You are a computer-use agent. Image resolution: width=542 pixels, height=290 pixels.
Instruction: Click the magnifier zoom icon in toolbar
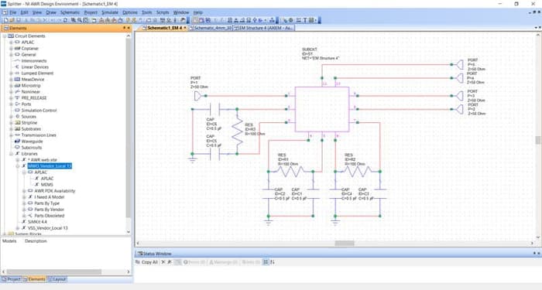[x=80, y=20]
